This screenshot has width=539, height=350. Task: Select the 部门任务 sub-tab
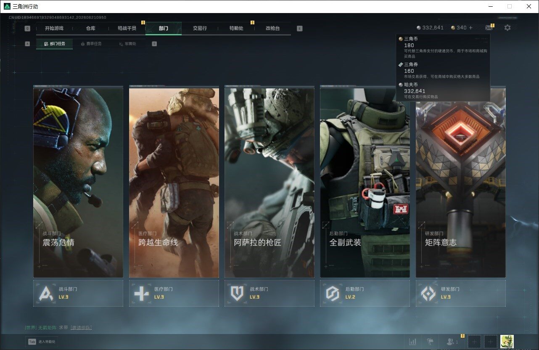54,44
